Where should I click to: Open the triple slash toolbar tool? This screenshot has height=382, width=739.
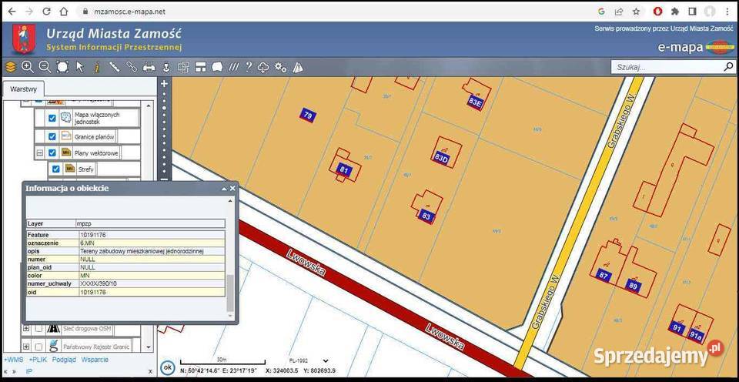pos(234,68)
